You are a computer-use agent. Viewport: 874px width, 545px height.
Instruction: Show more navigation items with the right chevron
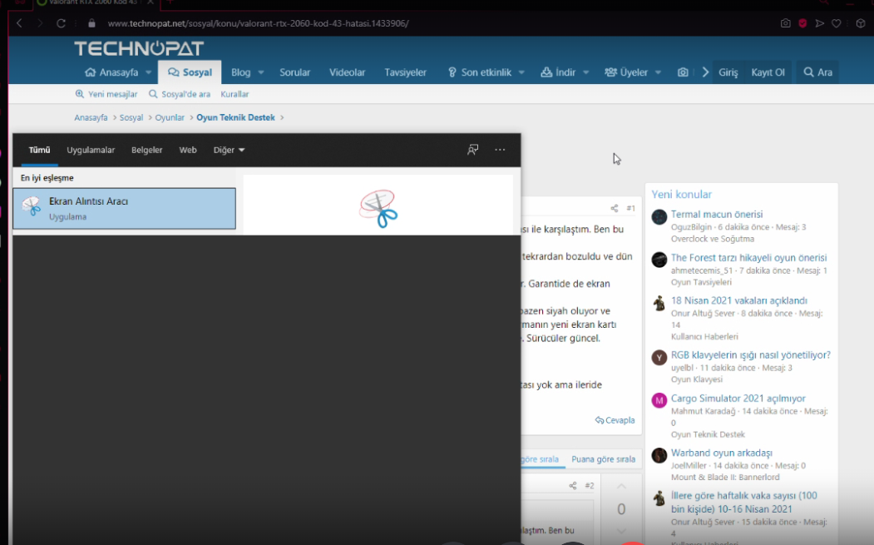coord(706,72)
